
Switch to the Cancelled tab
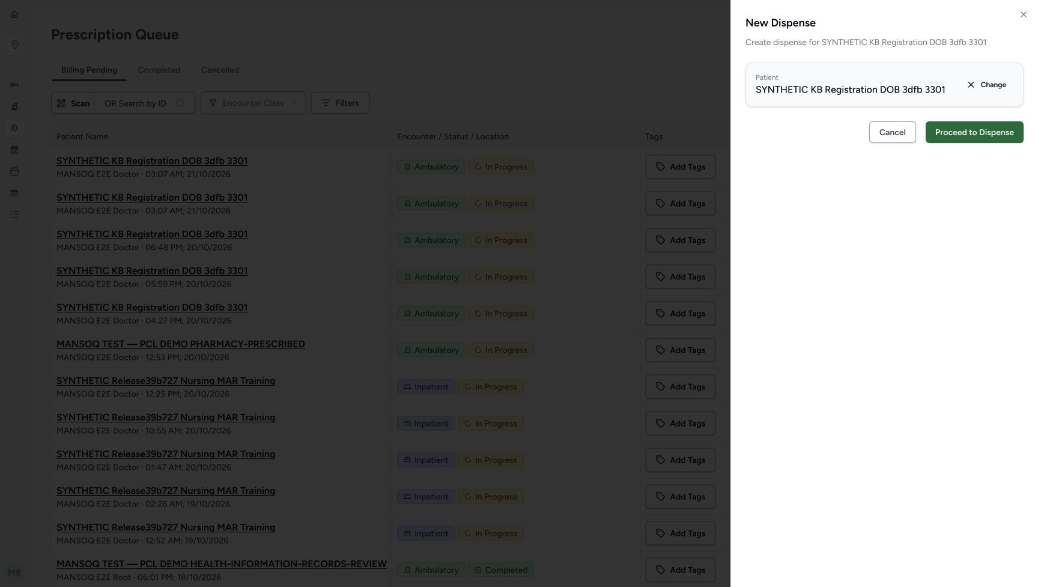tap(220, 70)
